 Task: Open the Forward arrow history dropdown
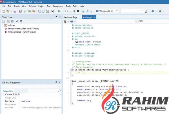coord(164,11)
